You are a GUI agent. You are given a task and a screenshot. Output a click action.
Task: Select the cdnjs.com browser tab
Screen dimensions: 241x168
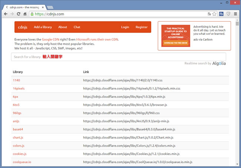pos(24,6)
